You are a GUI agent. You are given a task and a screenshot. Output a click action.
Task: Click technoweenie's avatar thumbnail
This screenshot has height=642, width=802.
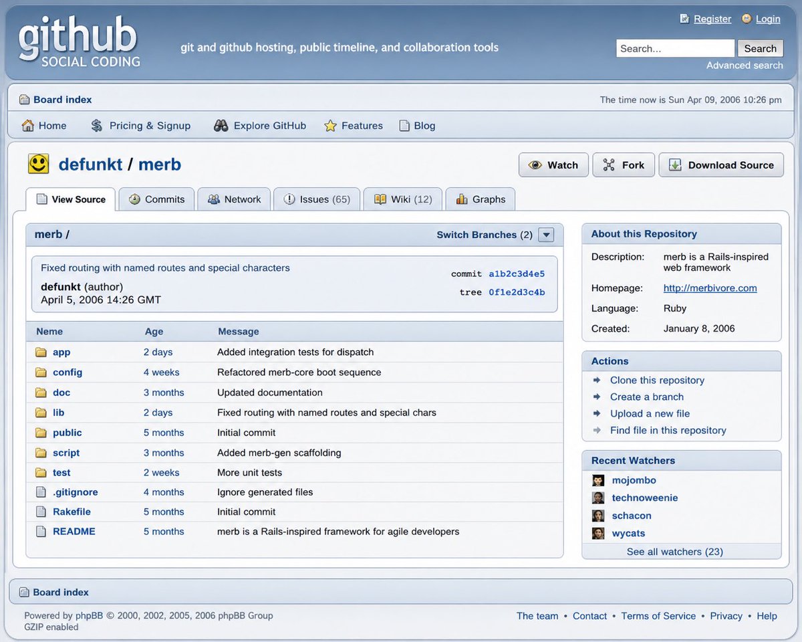[598, 498]
